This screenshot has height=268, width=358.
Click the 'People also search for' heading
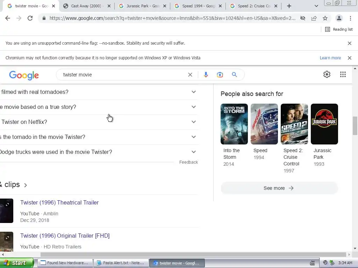[252, 94]
